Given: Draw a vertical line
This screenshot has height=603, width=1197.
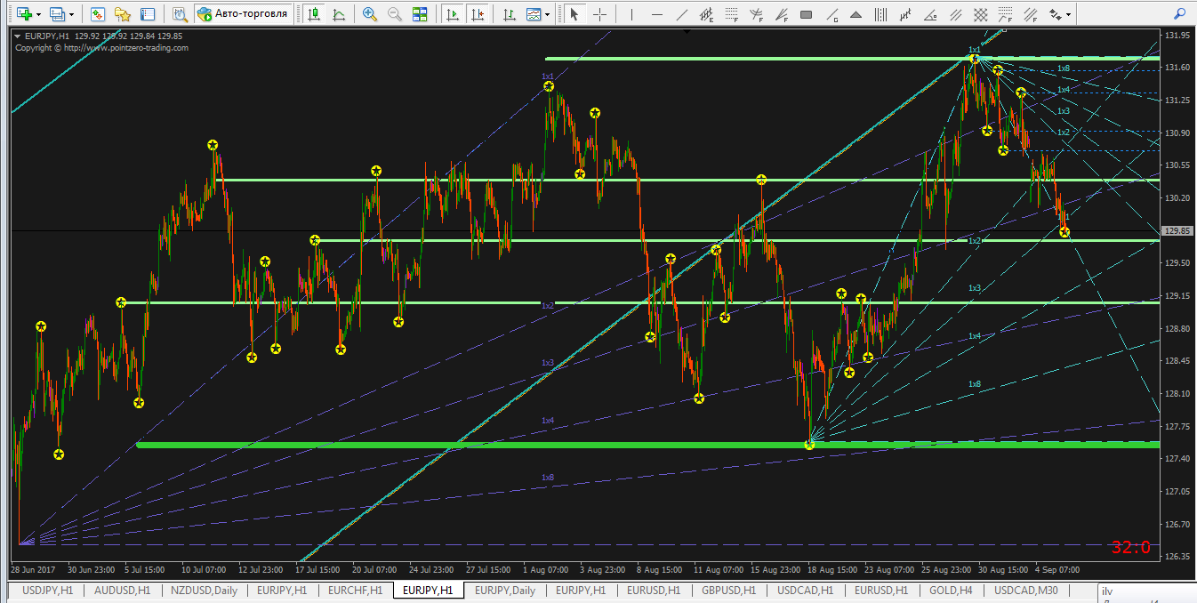Looking at the screenshot, I should click(632, 14).
